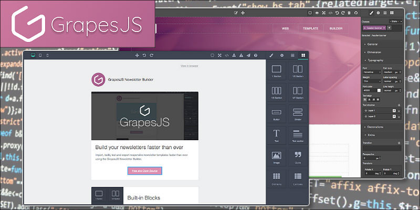Open the State dropdown in Classes panel
The width and height of the screenshot is (420, 210).
[396, 21]
